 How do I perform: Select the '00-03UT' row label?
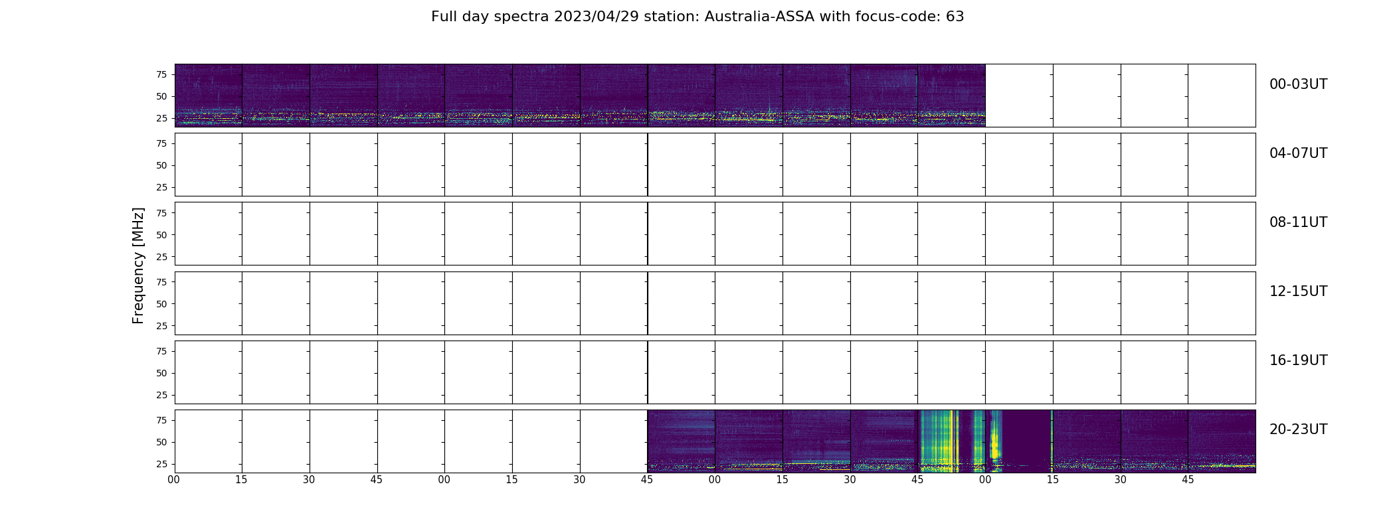[1298, 84]
